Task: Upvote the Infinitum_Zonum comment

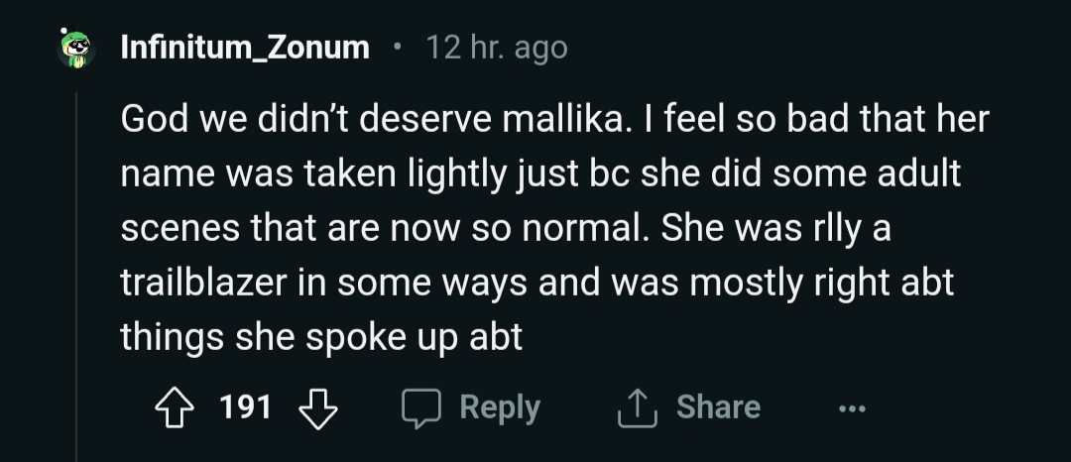Action: click(175, 407)
